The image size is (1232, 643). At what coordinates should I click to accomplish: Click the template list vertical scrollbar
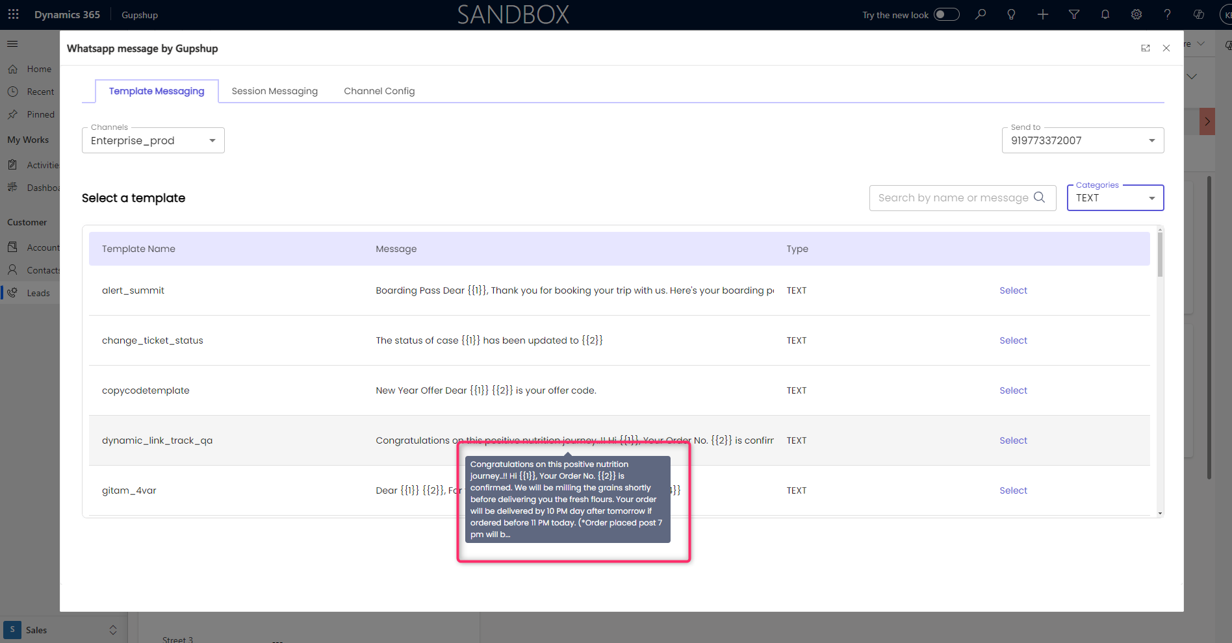coord(1160,255)
